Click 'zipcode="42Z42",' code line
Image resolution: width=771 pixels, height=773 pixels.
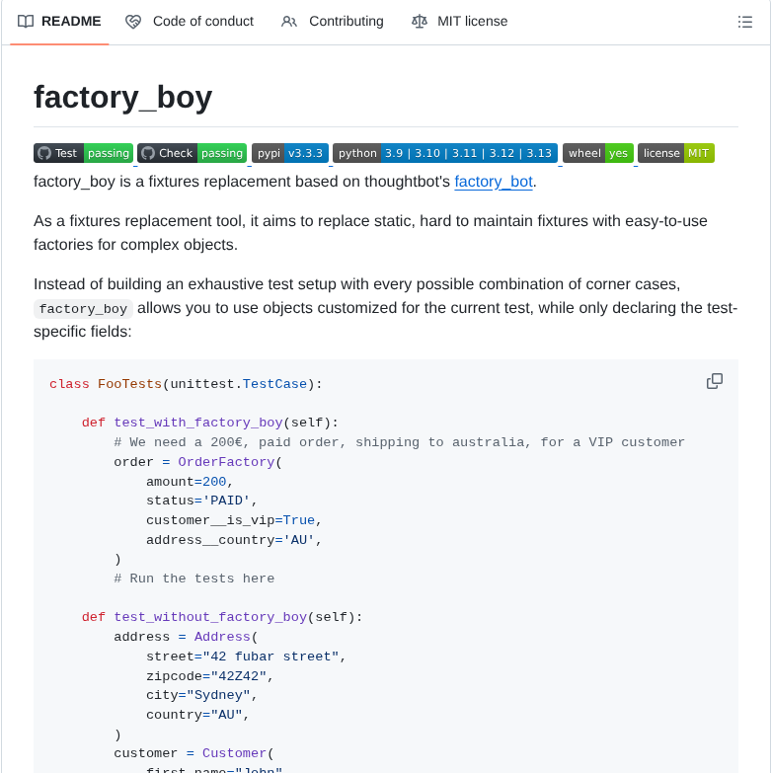pyautogui.click(x=209, y=676)
